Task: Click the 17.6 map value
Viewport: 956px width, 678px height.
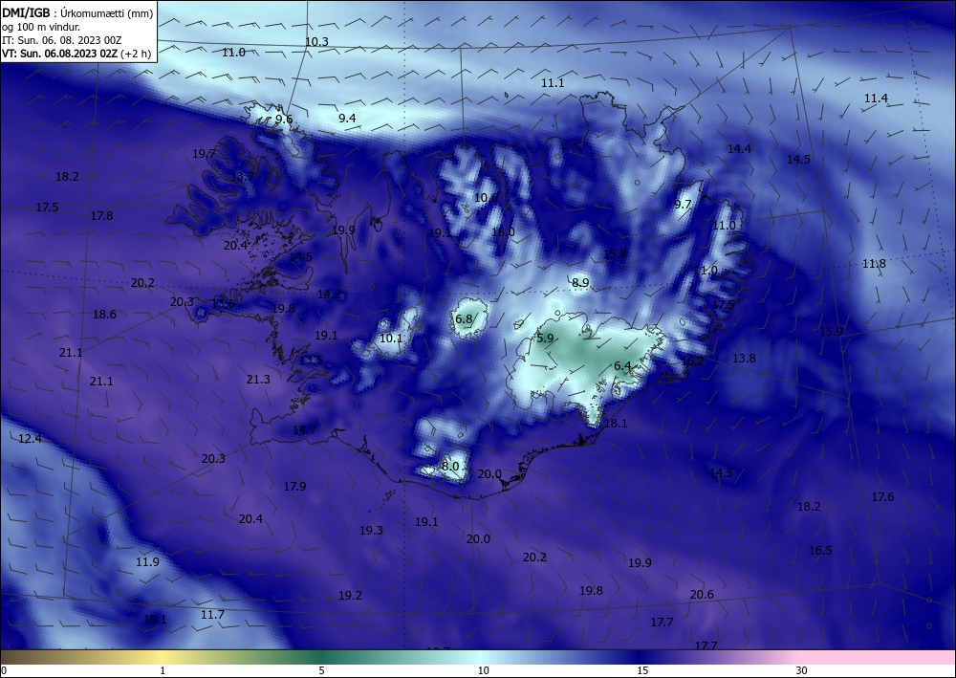Action: click(x=882, y=497)
